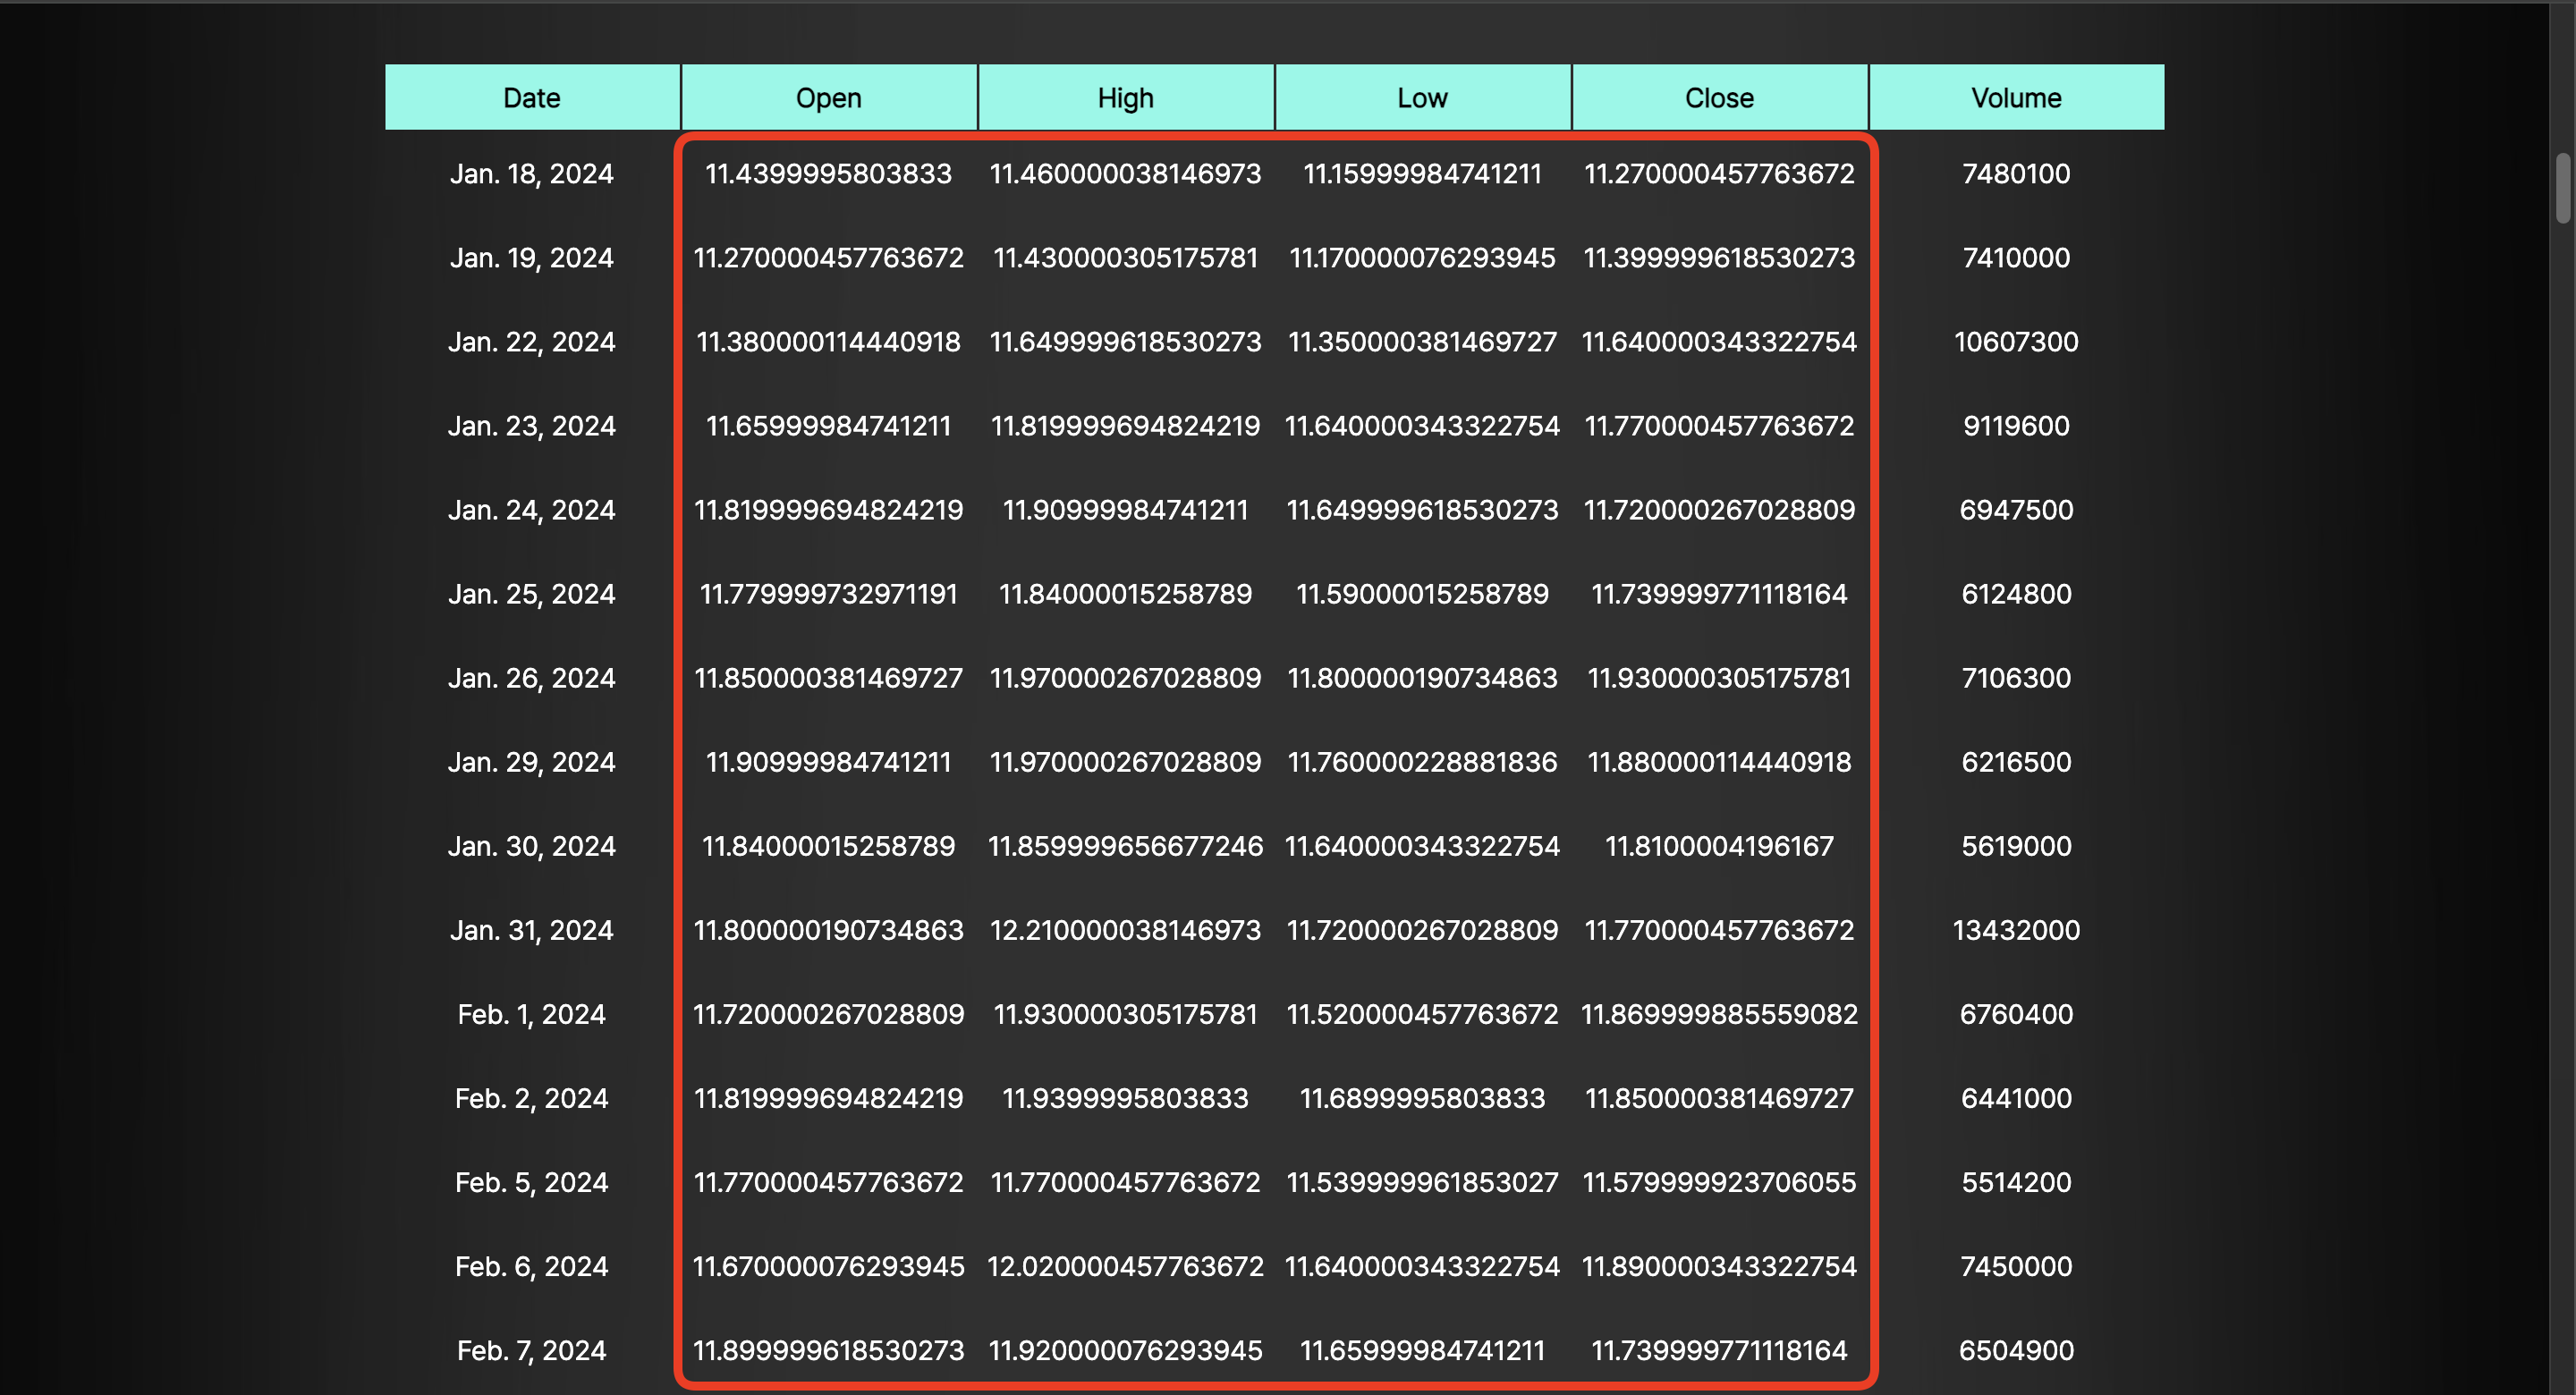
Task: Click the Open column header
Action: click(829, 97)
